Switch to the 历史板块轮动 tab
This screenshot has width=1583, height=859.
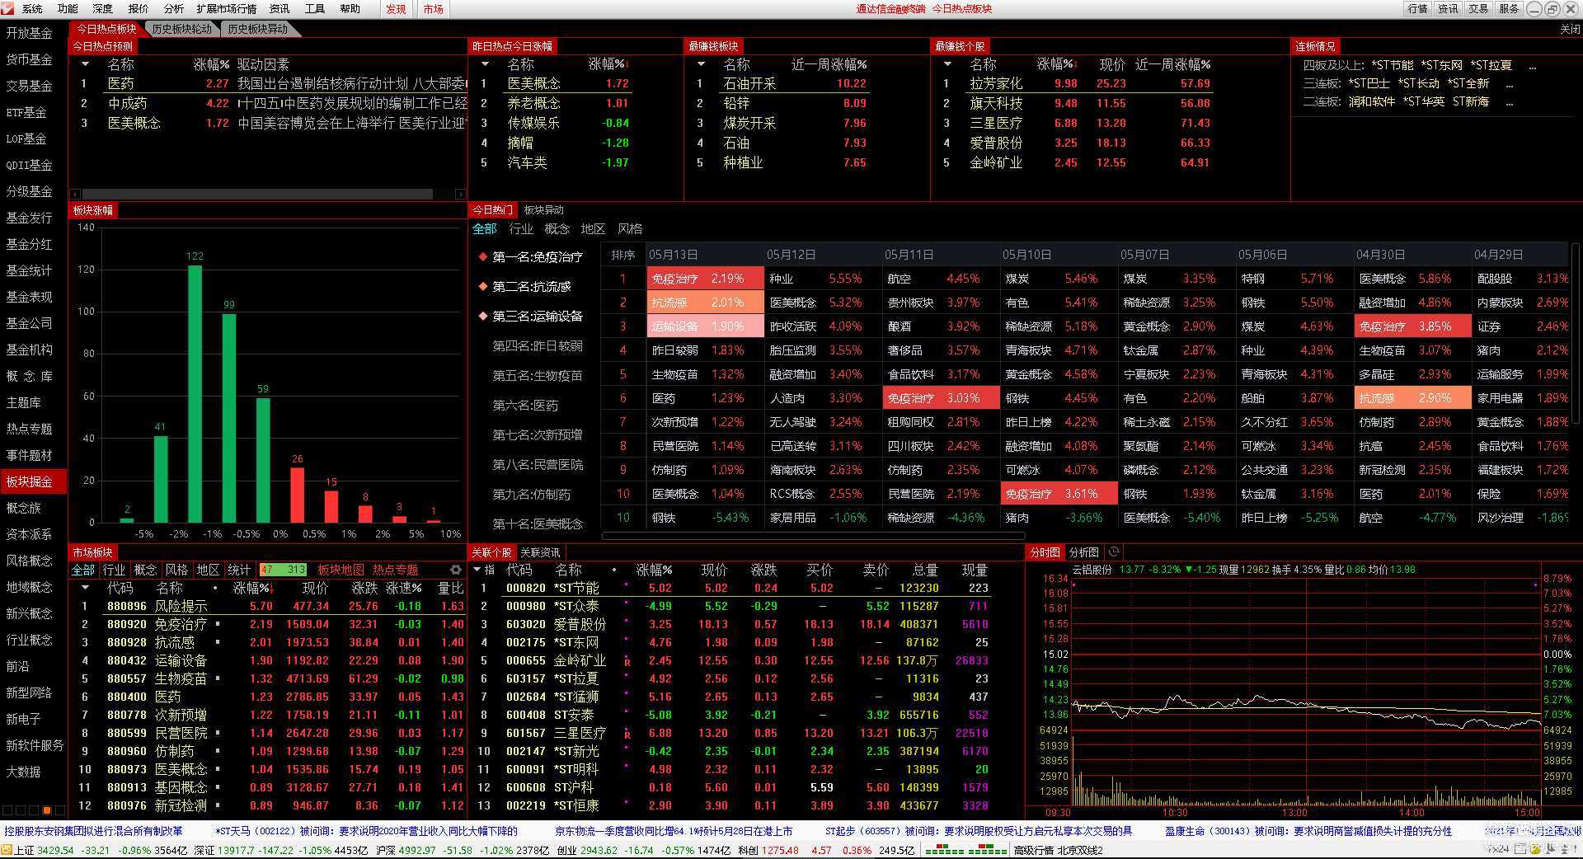click(182, 29)
